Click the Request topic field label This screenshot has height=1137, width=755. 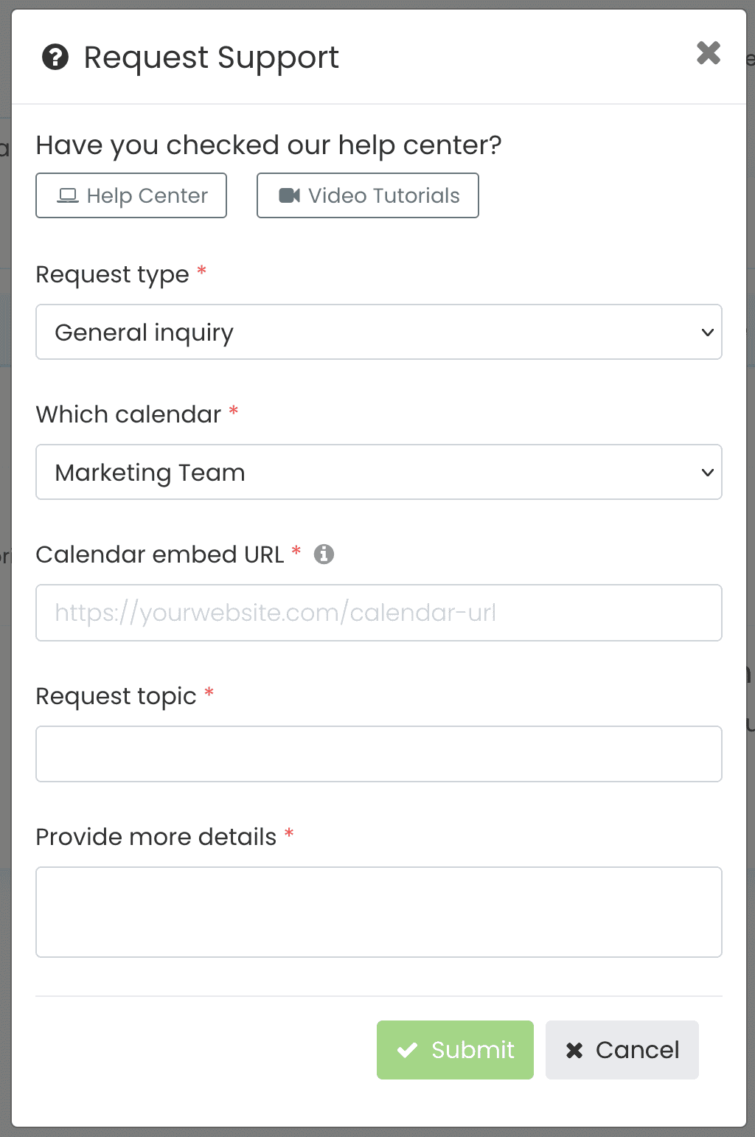[x=116, y=696]
